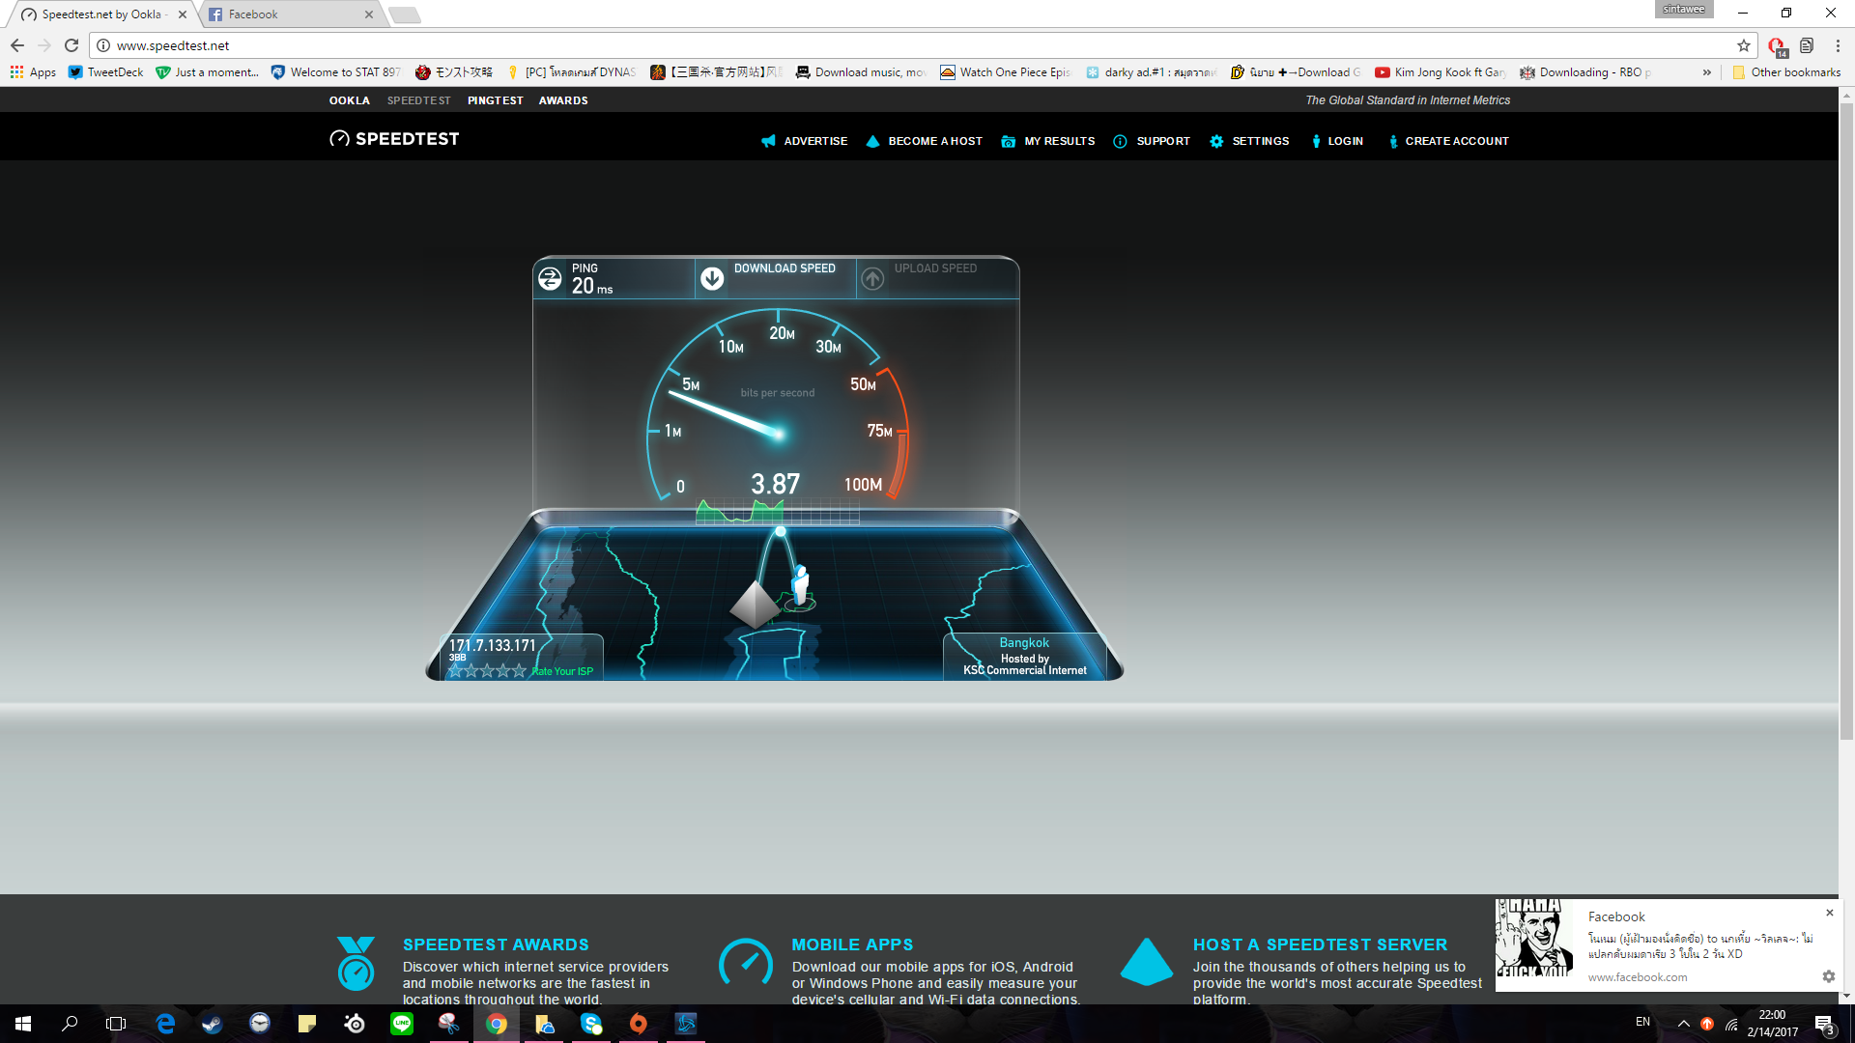Click the EN language indicator

point(1642,1022)
